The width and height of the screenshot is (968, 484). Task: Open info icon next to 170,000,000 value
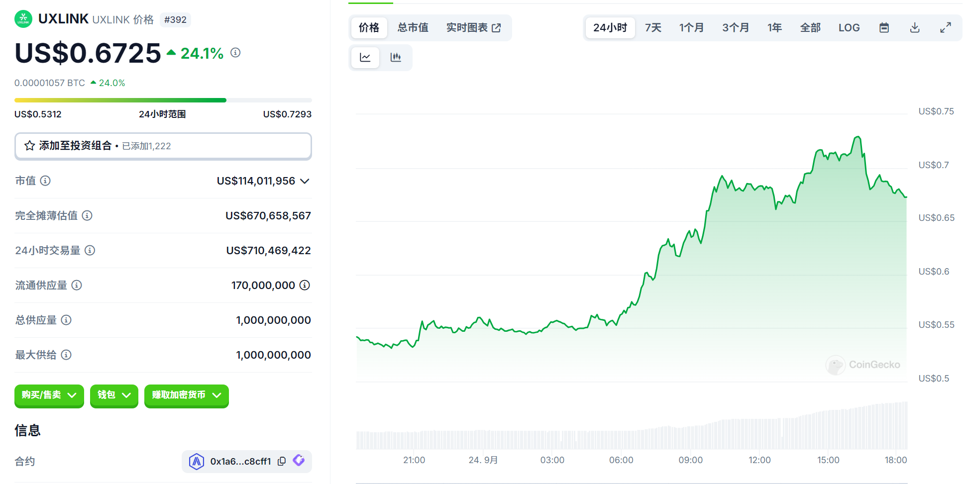point(305,286)
